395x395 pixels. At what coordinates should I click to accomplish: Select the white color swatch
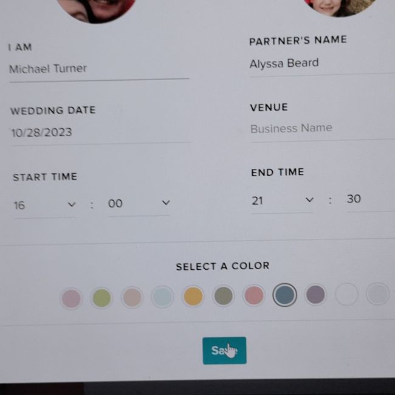[x=346, y=294]
